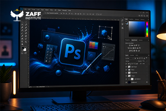The height and width of the screenshot is (111, 166).
Task: Filter for smart objects icon
Action: click(x=144, y=58)
